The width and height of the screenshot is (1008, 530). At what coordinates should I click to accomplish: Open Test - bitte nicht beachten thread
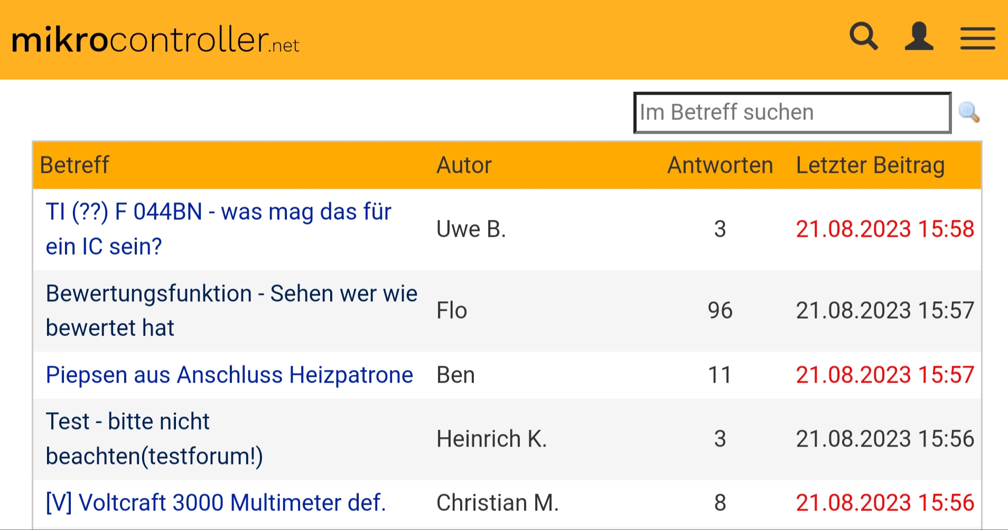pyautogui.click(x=154, y=439)
